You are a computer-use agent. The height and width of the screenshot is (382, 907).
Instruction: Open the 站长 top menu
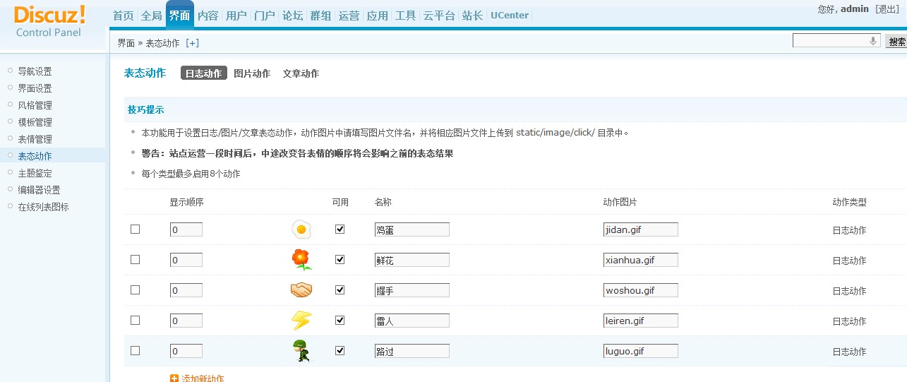click(x=473, y=16)
